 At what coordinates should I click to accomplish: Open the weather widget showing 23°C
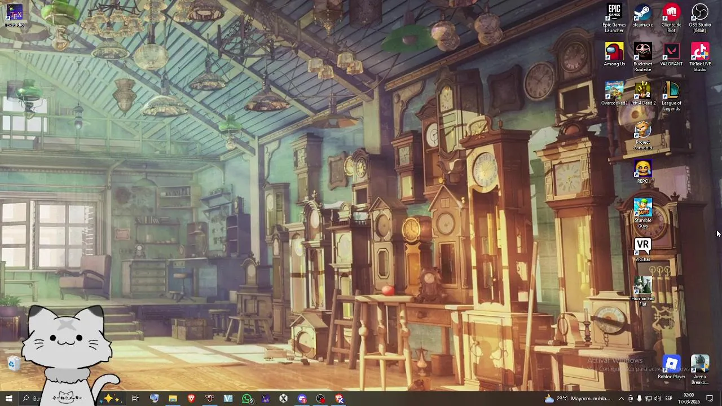(x=577, y=399)
